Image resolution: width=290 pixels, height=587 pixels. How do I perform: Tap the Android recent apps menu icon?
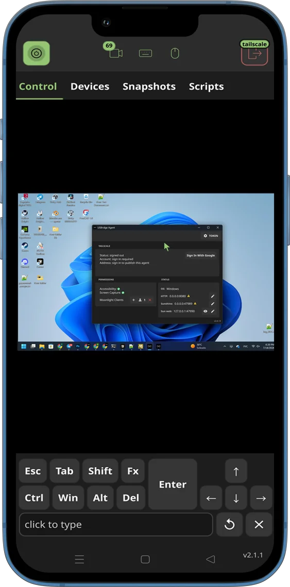point(79,559)
